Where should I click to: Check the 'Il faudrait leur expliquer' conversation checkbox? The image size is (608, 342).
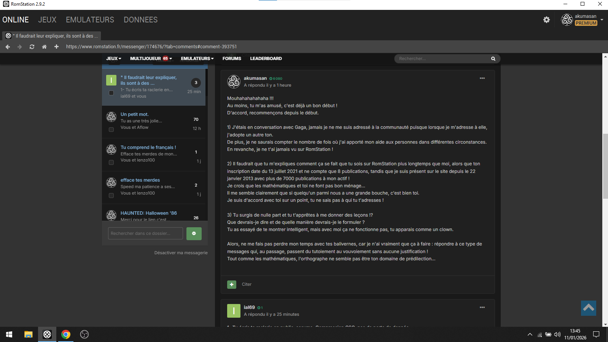coord(111,93)
